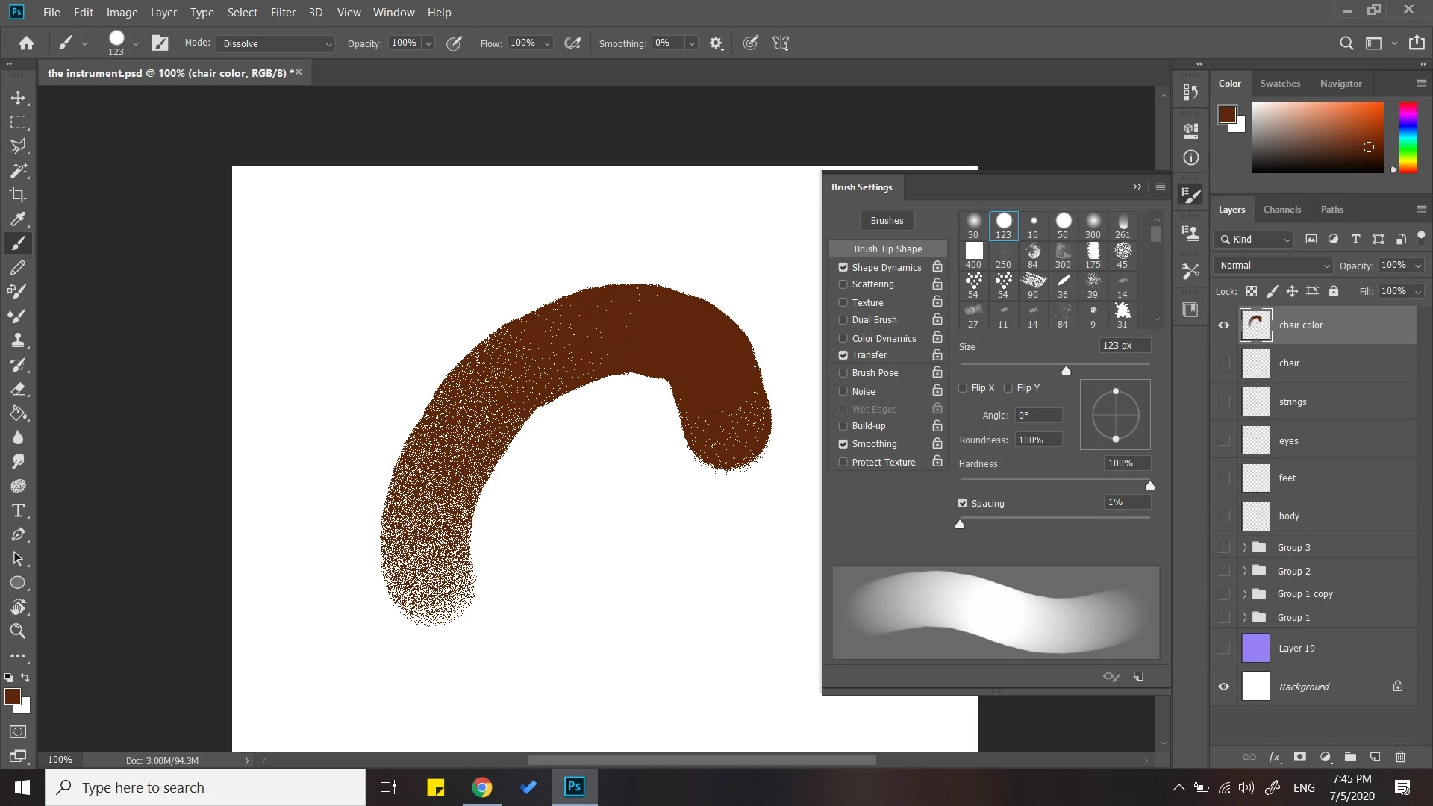The width and height of the screenshot is (1433, 806).
Task: Select the Horizontal Type tool
Action: point(18,510)
